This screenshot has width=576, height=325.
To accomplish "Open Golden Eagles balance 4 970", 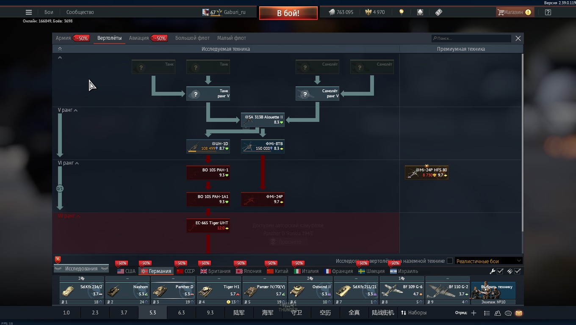I will point(375,12).
